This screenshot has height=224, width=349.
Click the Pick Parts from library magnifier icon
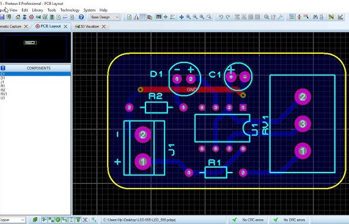pyautogui.click(x=266, y=17)
